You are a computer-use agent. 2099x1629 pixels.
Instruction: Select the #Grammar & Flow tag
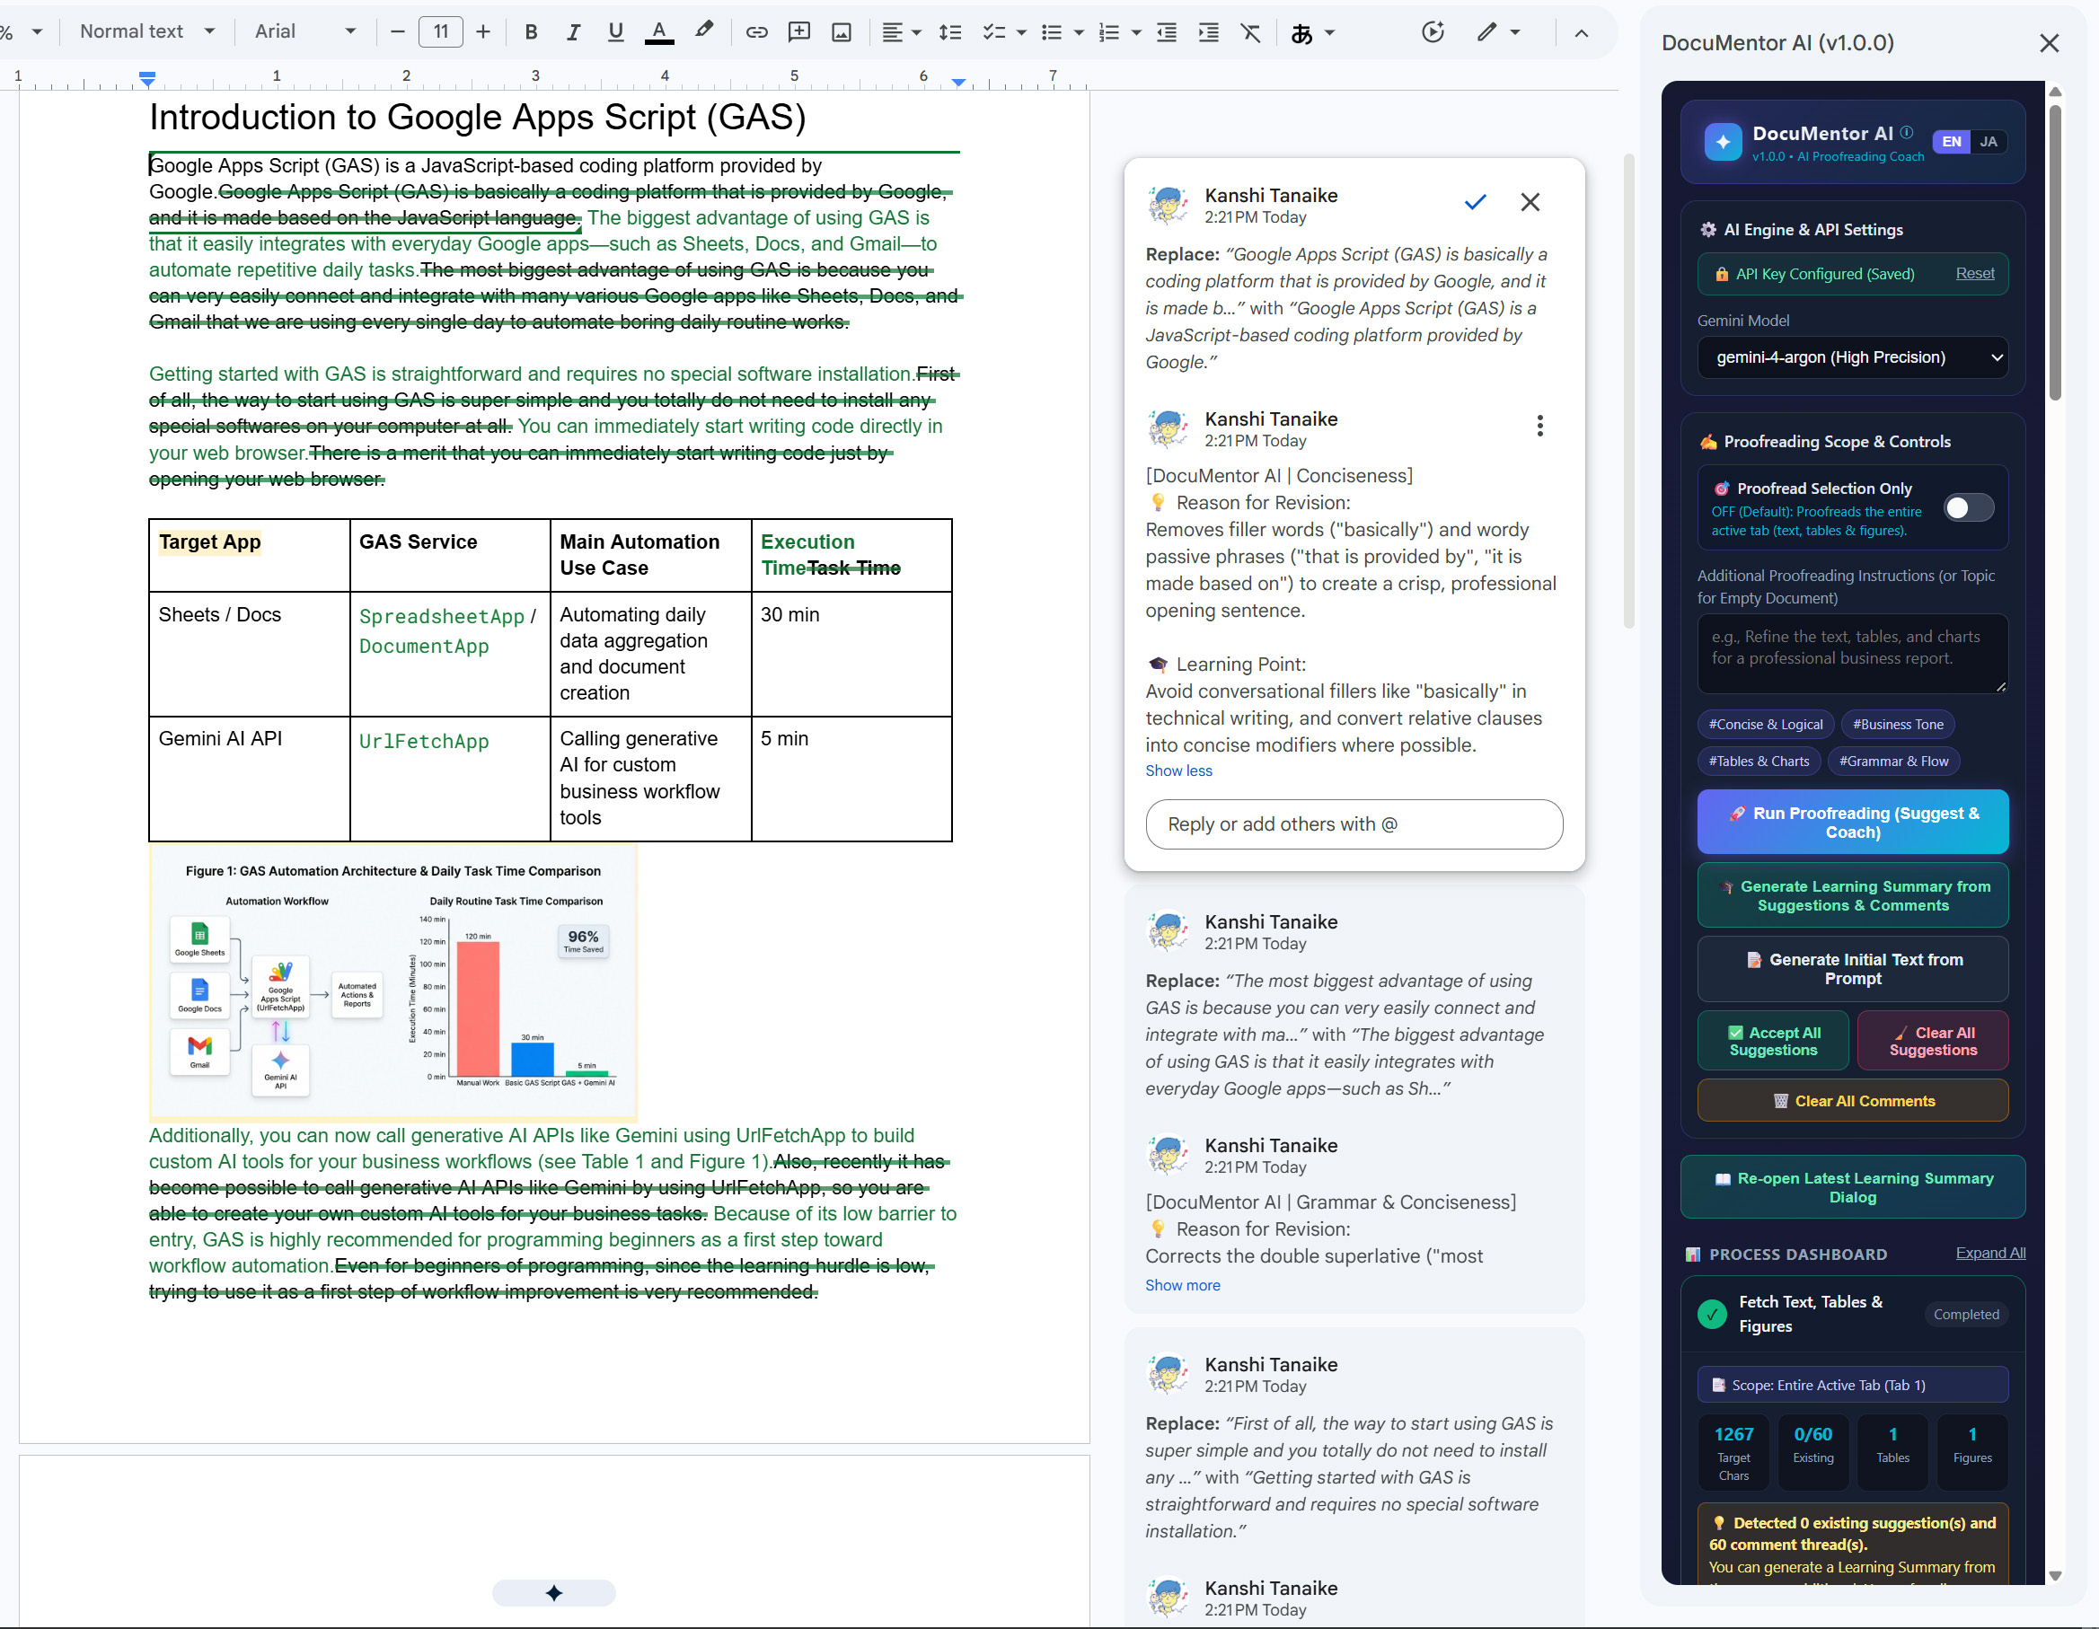(x=1893, y=762)
